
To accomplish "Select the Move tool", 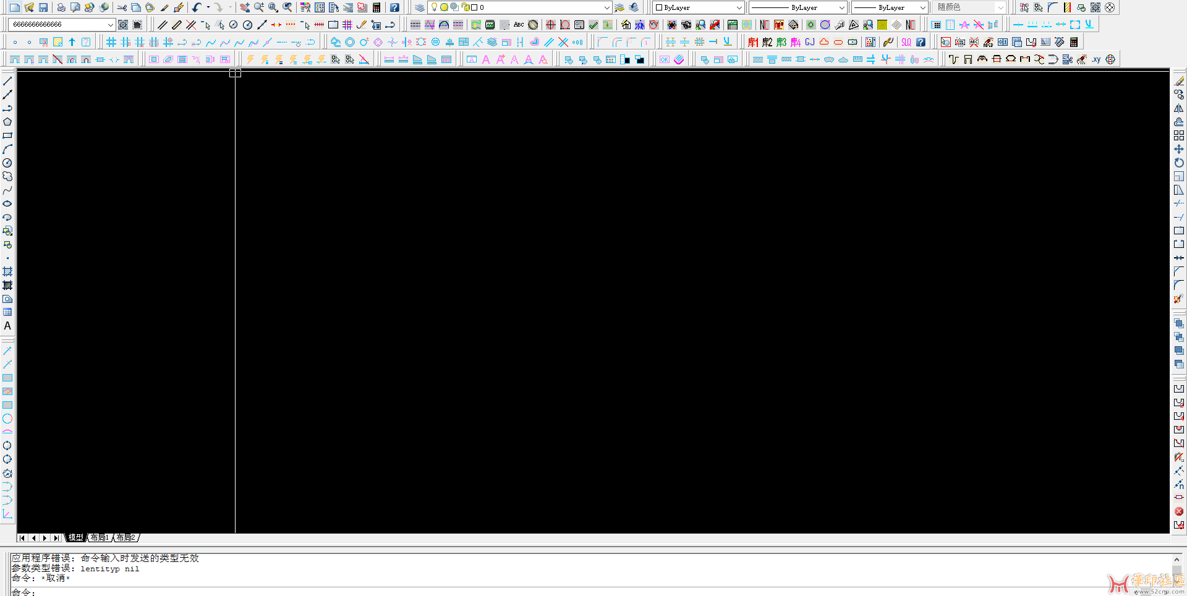I will (1179, 149).
